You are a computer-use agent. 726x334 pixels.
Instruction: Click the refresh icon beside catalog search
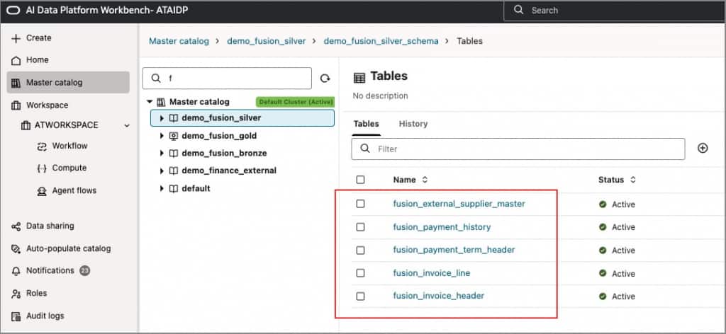[325, 79]
